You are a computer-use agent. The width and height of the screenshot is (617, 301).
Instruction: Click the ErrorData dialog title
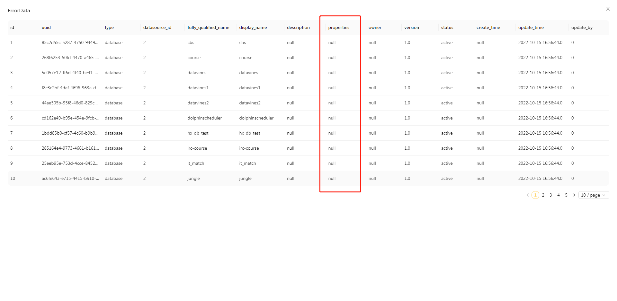coord(19,10)
